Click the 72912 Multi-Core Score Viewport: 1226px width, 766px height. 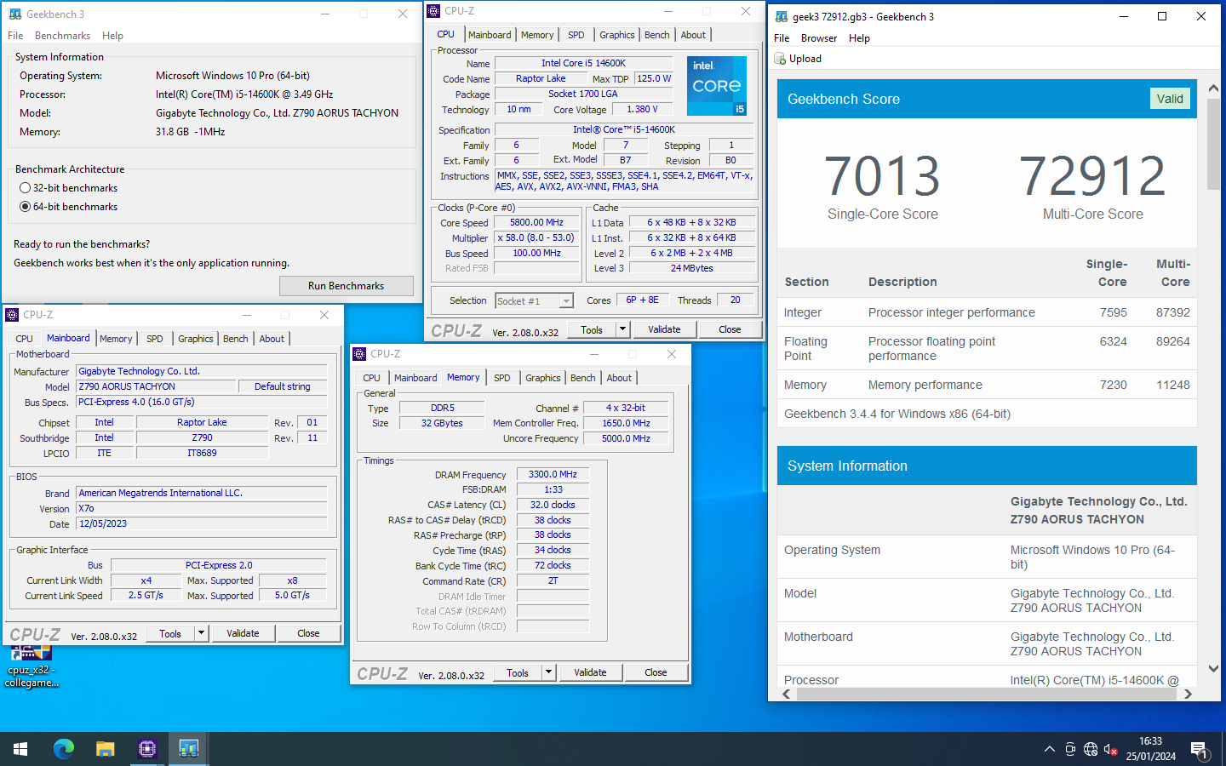(x=1092, y=176)
